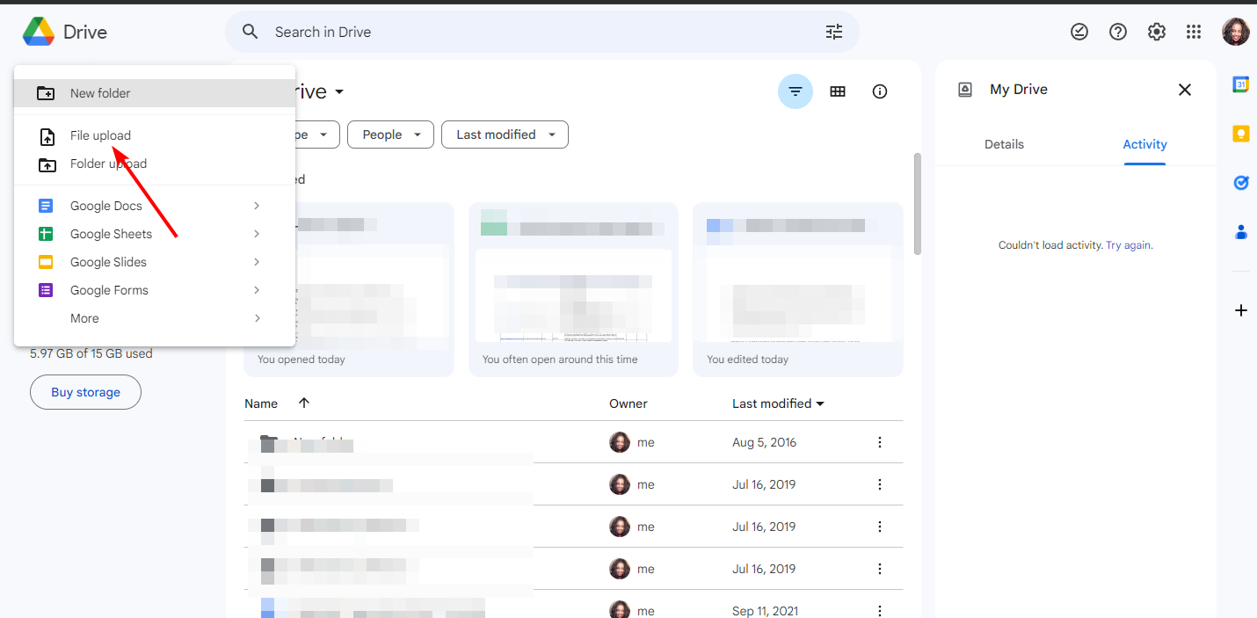The width and height of the screenshot is (1257, 618).
Task: Open the Google apps grid
Action: pos(1194,32)
